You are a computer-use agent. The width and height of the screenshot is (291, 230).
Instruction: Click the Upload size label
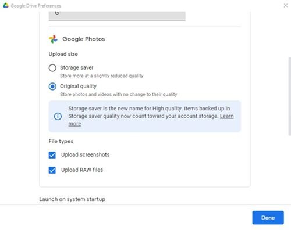point(63,54)
